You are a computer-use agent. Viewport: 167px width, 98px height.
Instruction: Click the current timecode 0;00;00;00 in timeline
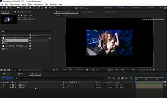(7, 78)
